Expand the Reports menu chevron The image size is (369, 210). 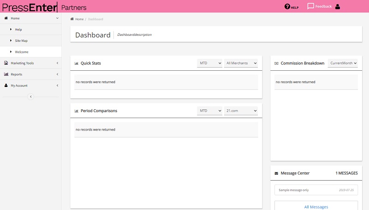[x=57, y=74]
